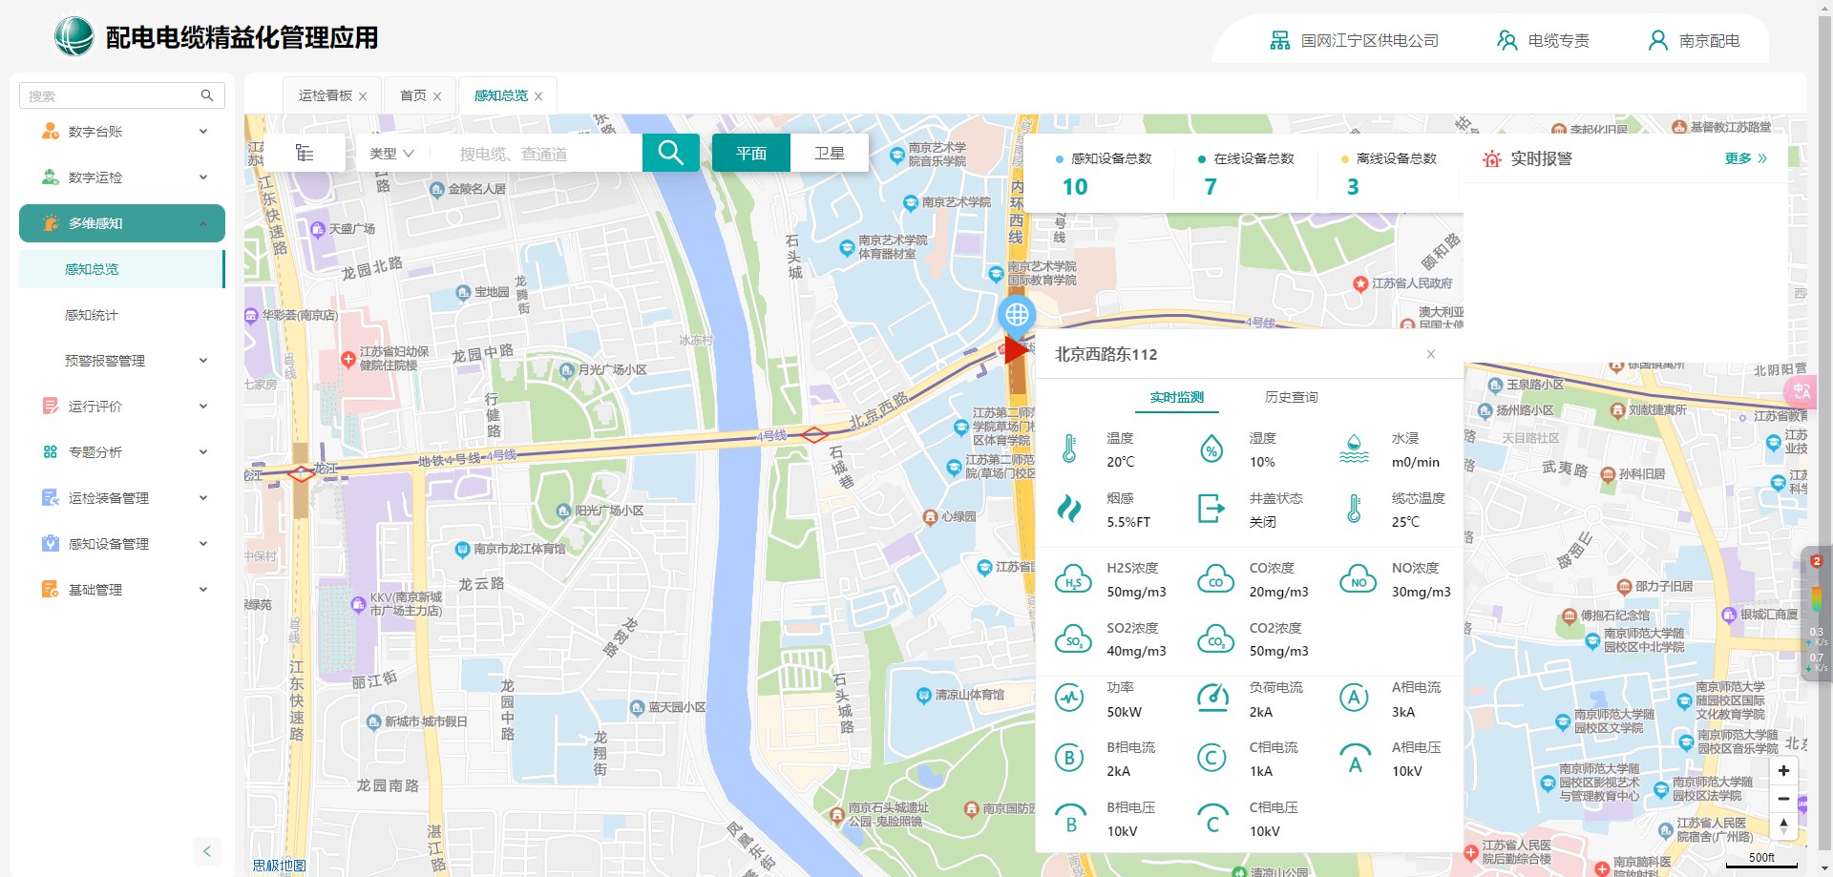Switch map to 卫星 view

click(830, 153)
